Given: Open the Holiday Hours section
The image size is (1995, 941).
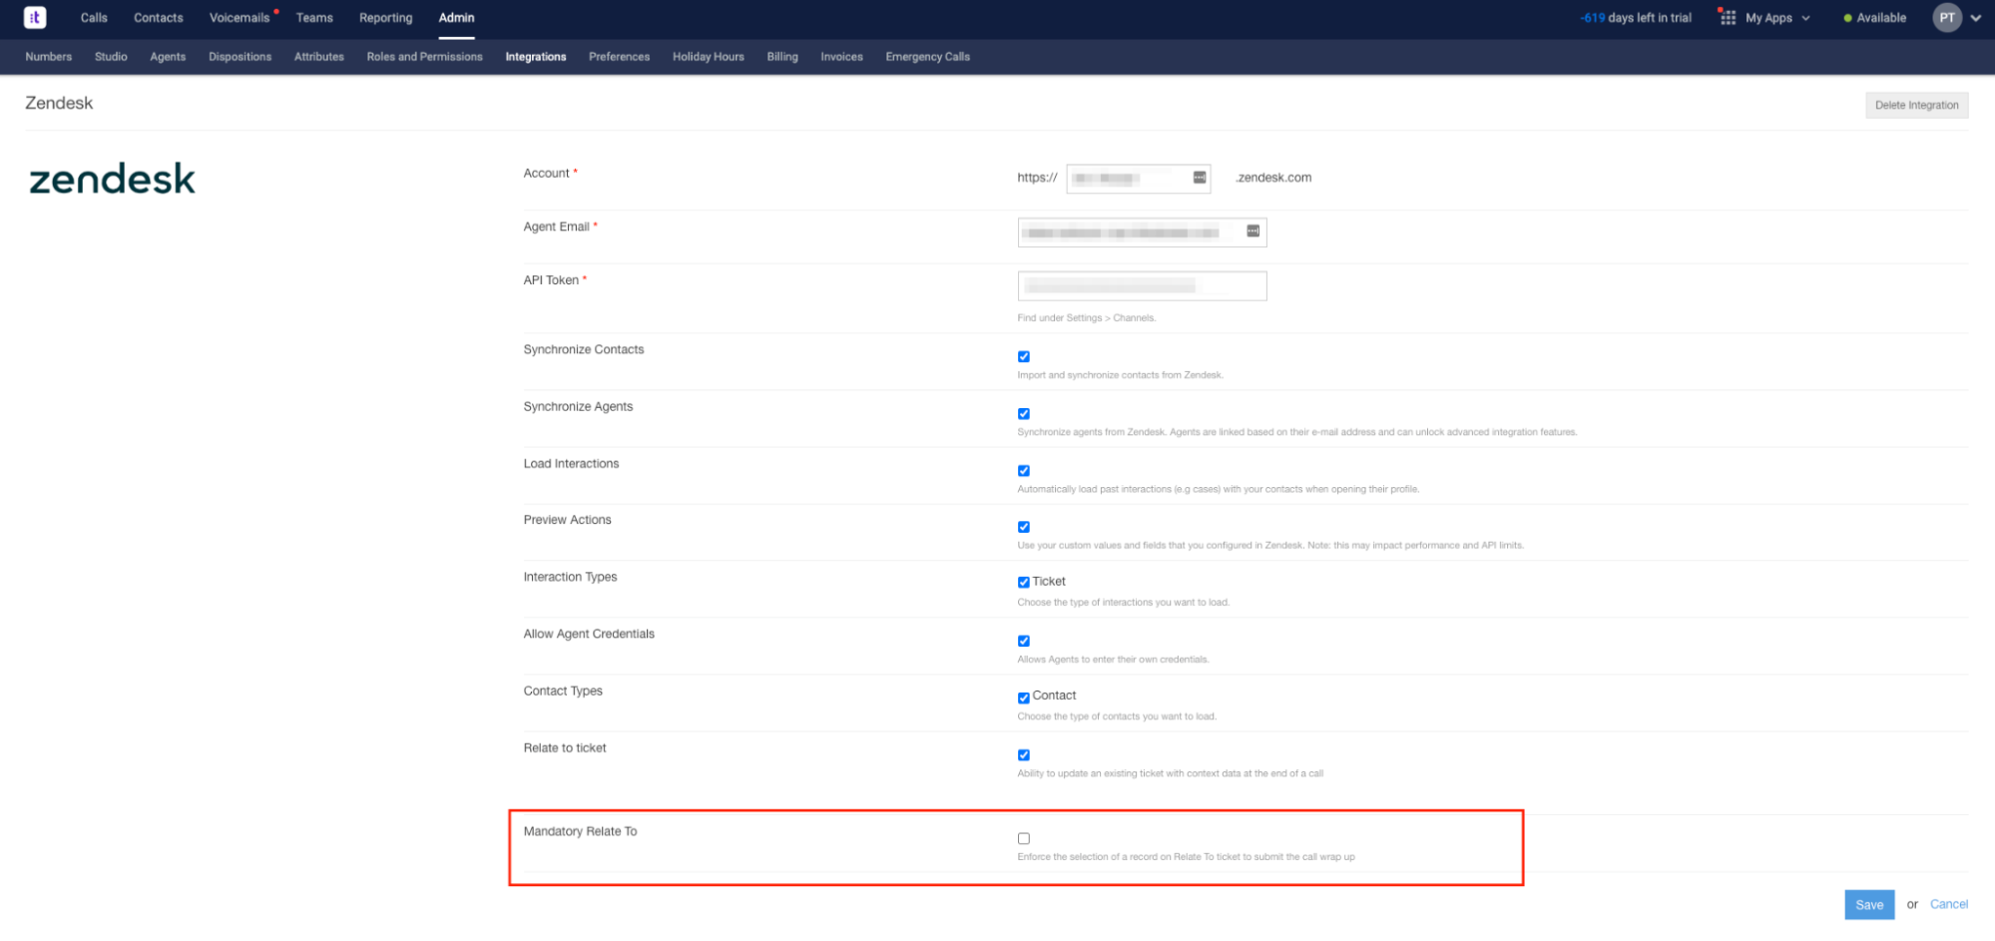Looking at the screenshot, I should 709,57.
